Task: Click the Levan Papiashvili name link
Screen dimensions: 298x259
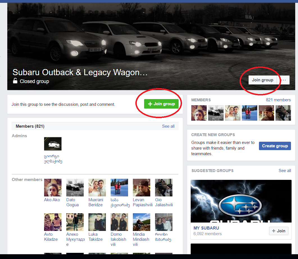Action: pos(143,202)
